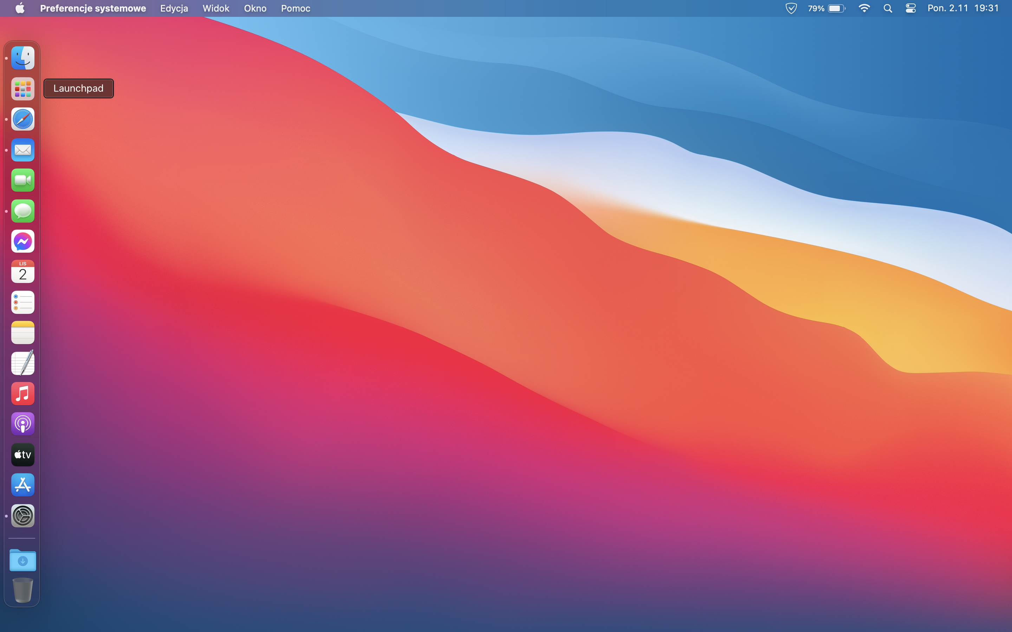Open the Wi-Fi menu bar icon

click(x=864, y=8)
